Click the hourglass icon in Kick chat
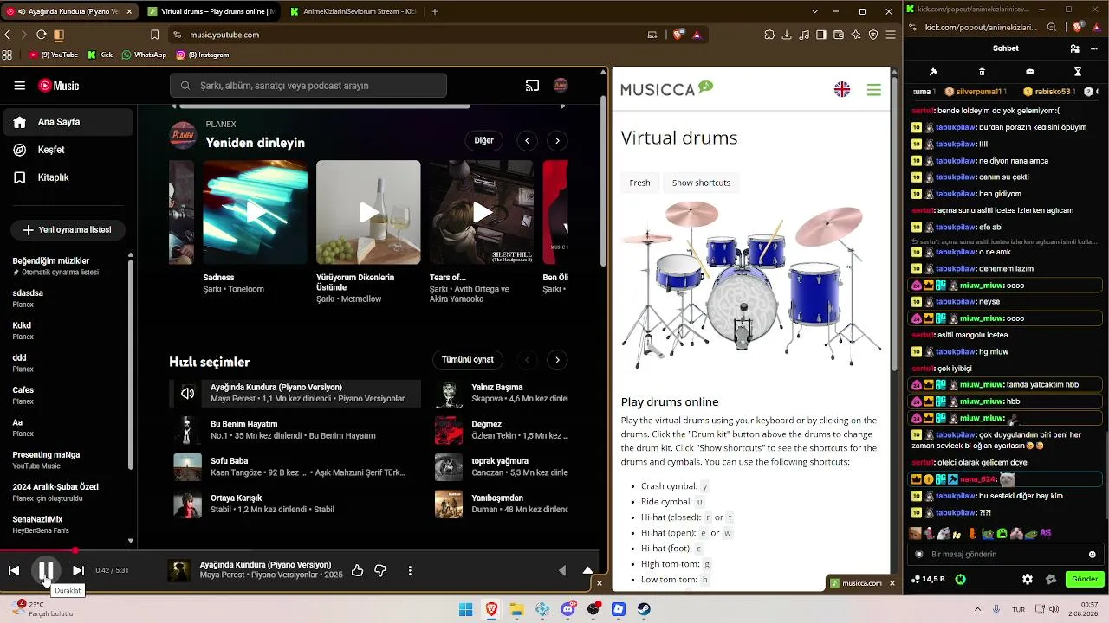 (x=1078, y=72)
